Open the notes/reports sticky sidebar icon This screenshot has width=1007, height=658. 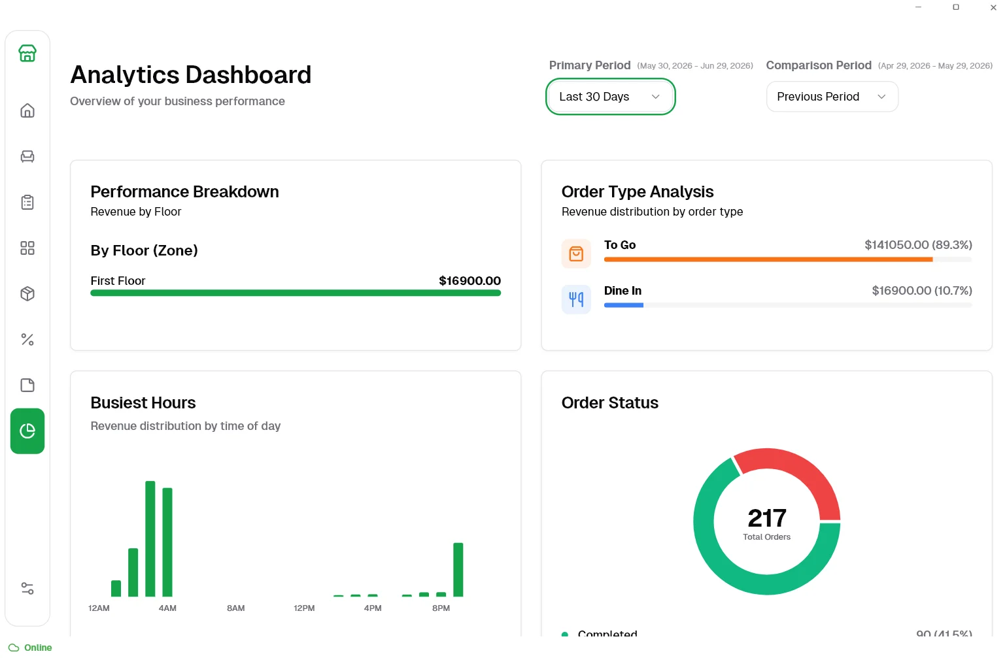[x=27, y=385]
